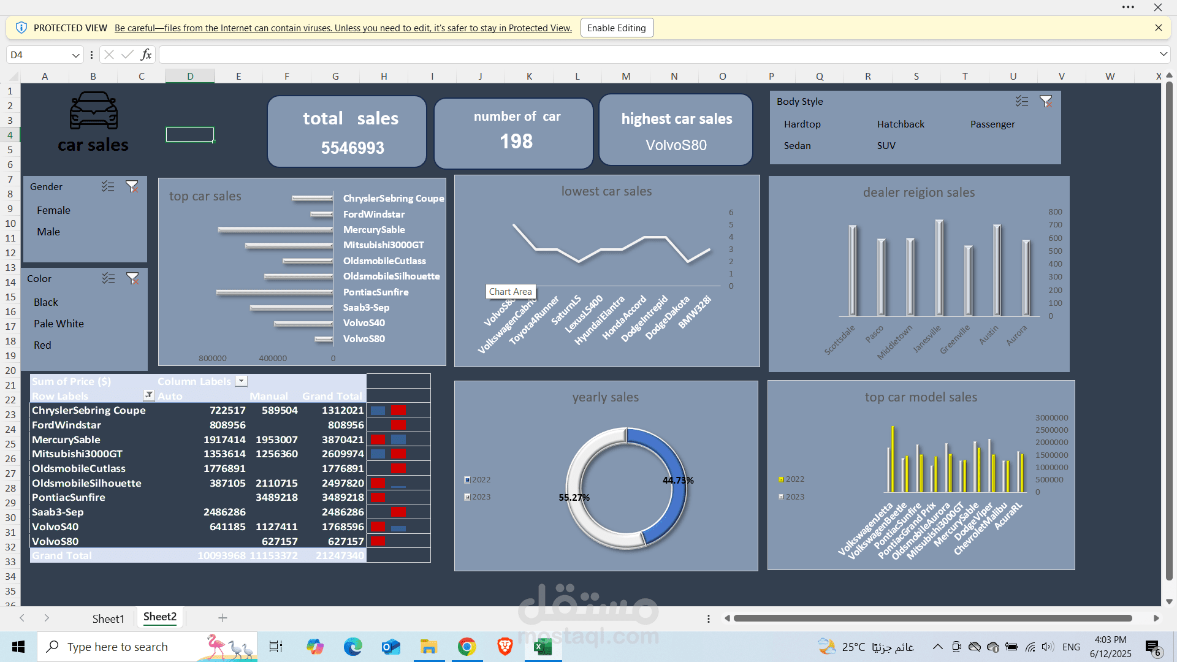Open the Windows Start menu

(18, 647)
